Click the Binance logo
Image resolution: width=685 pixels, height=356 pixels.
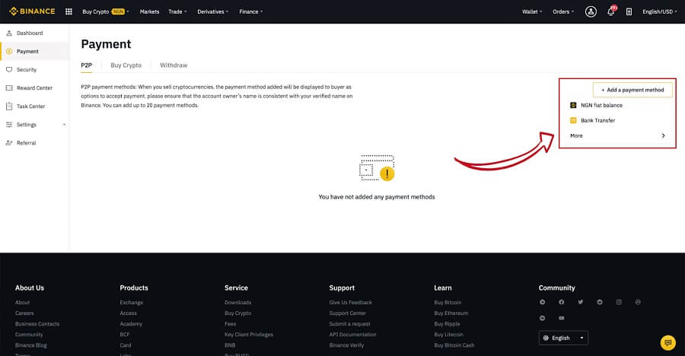tap(32, 11)
